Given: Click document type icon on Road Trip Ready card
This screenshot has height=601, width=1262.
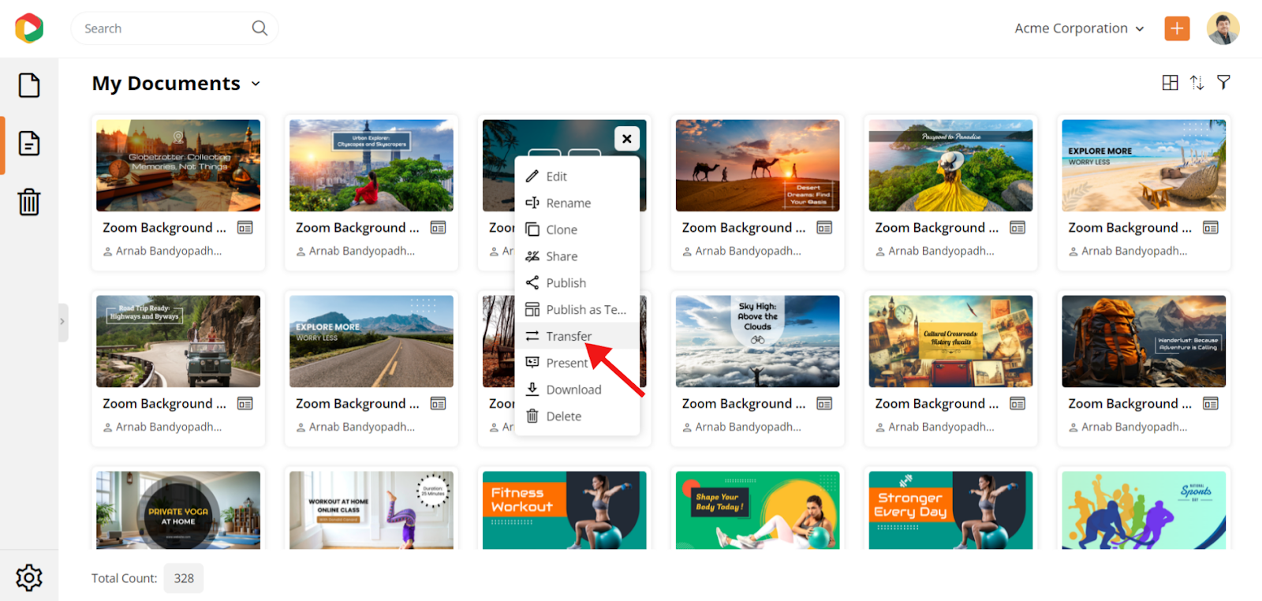Looking at the screenshot, I should [x=245, y=404].
